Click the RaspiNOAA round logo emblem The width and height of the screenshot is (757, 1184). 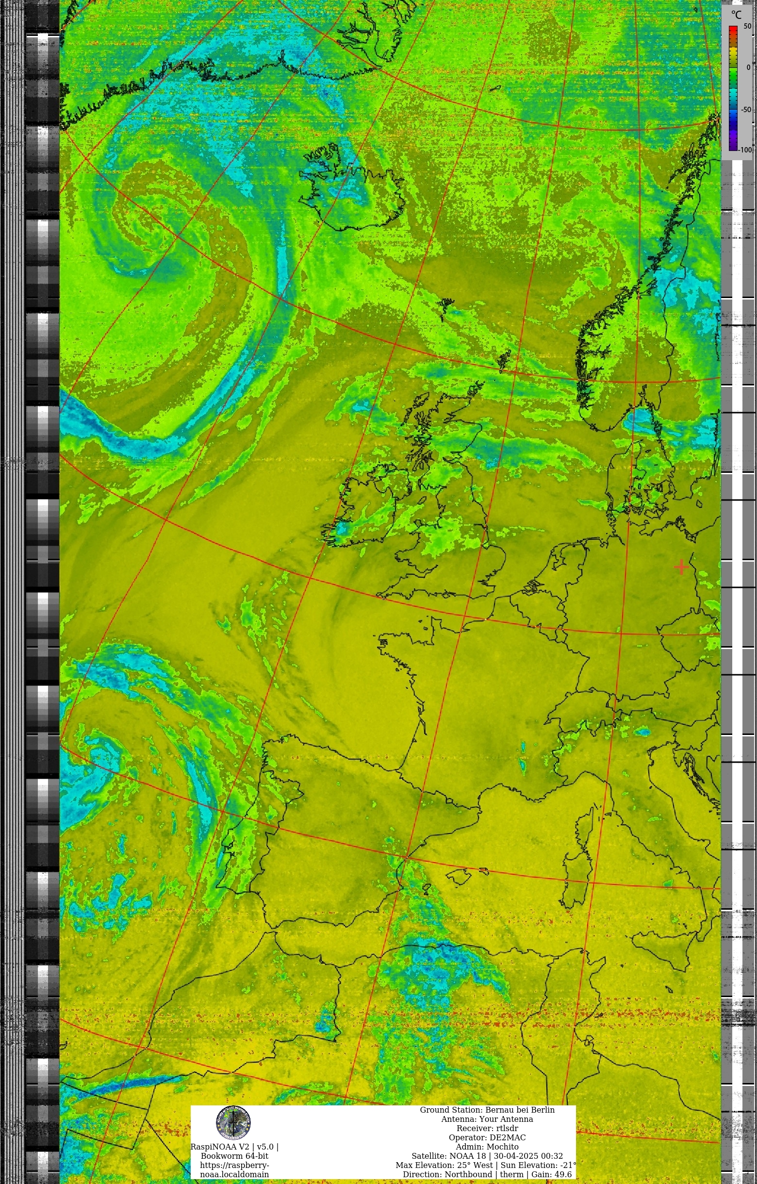(x=233, y=1122)
